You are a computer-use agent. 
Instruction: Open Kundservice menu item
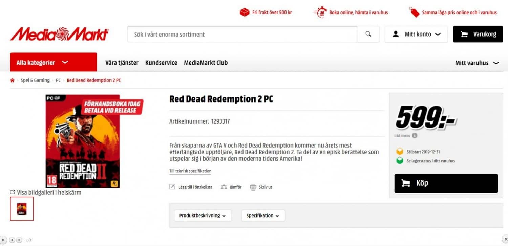161,63
